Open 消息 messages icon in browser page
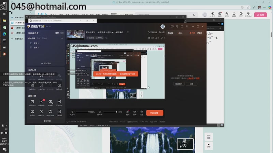This screenshot has width=273, height=153. pyautogui.click(x=220, y=15)
